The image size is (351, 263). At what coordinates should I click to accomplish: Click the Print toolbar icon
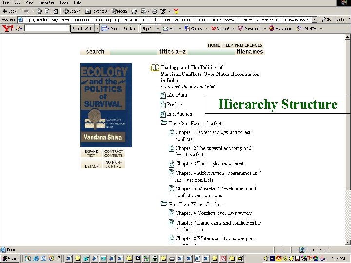[x=155, y=11]
